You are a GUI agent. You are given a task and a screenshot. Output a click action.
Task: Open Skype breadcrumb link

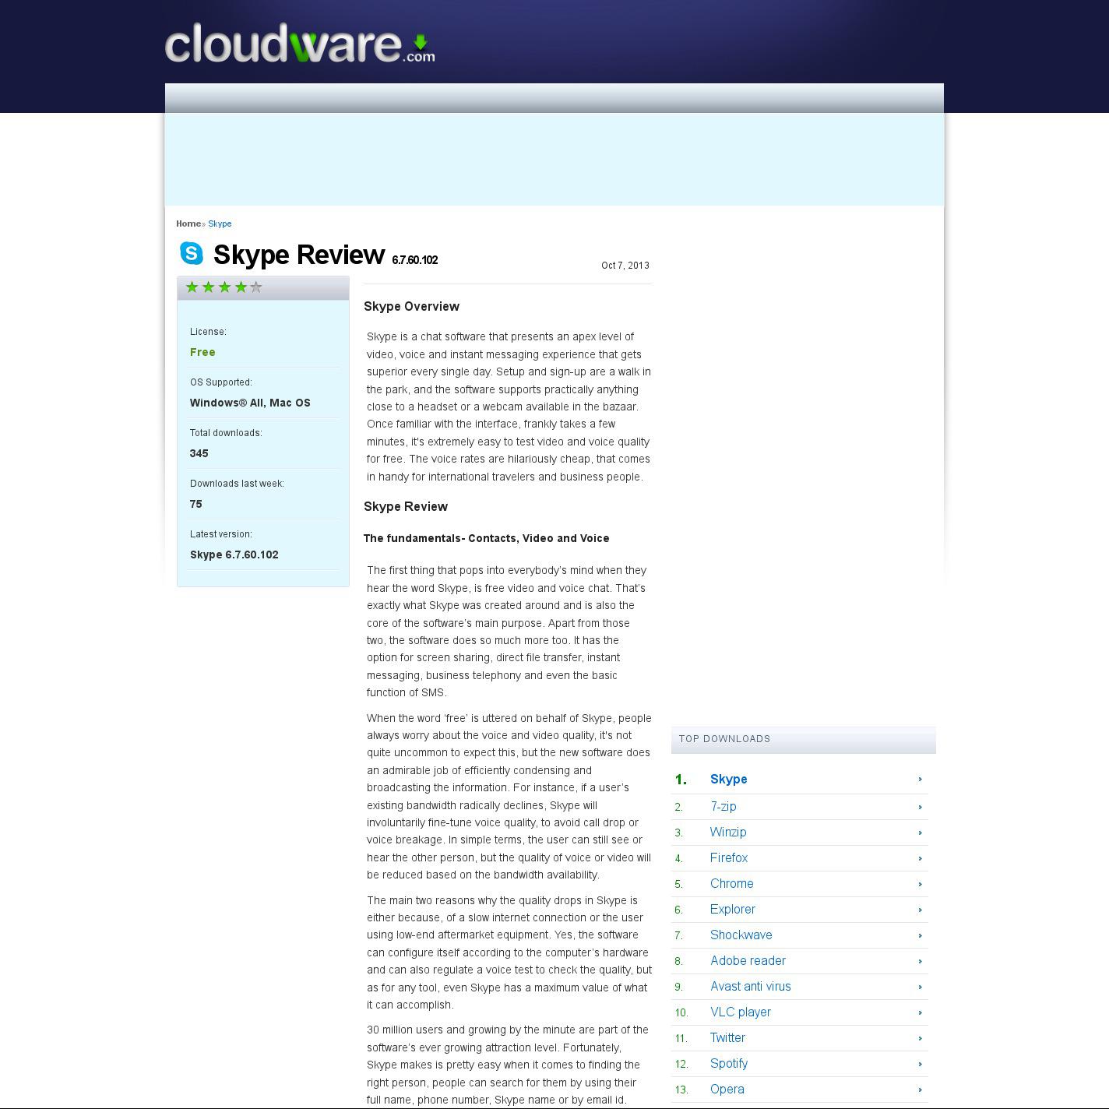(x=220, y=224)
